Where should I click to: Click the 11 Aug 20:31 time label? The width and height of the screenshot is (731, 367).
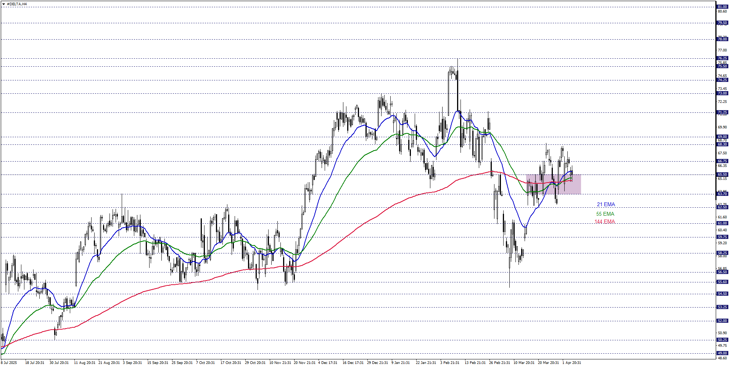(x=84, y=363)
